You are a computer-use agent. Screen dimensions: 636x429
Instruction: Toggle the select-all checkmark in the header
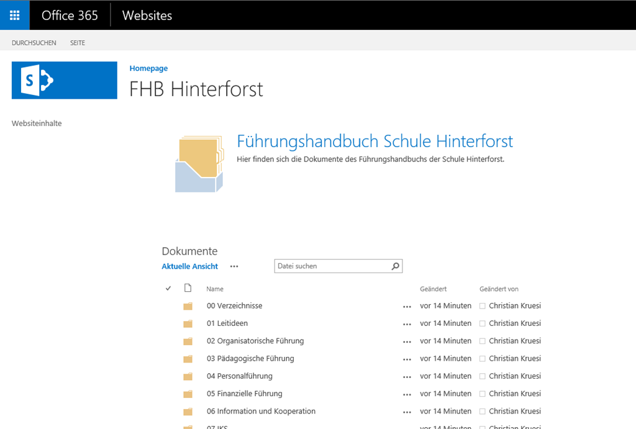(x=168, y=289)
